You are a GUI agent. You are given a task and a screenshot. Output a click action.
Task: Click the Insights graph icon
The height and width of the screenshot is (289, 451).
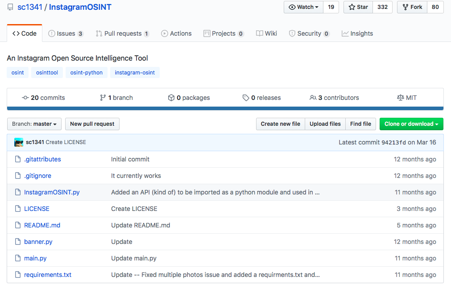pyautogui.click(x=345, y=33)
